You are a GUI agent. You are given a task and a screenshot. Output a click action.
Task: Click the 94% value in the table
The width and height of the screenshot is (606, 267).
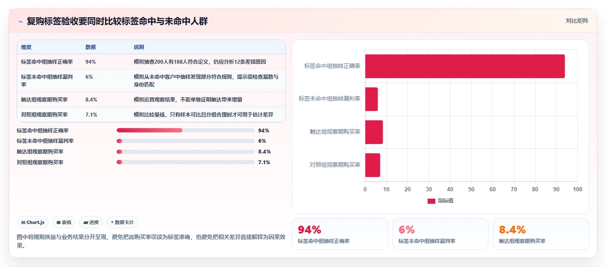pos(91,61)
